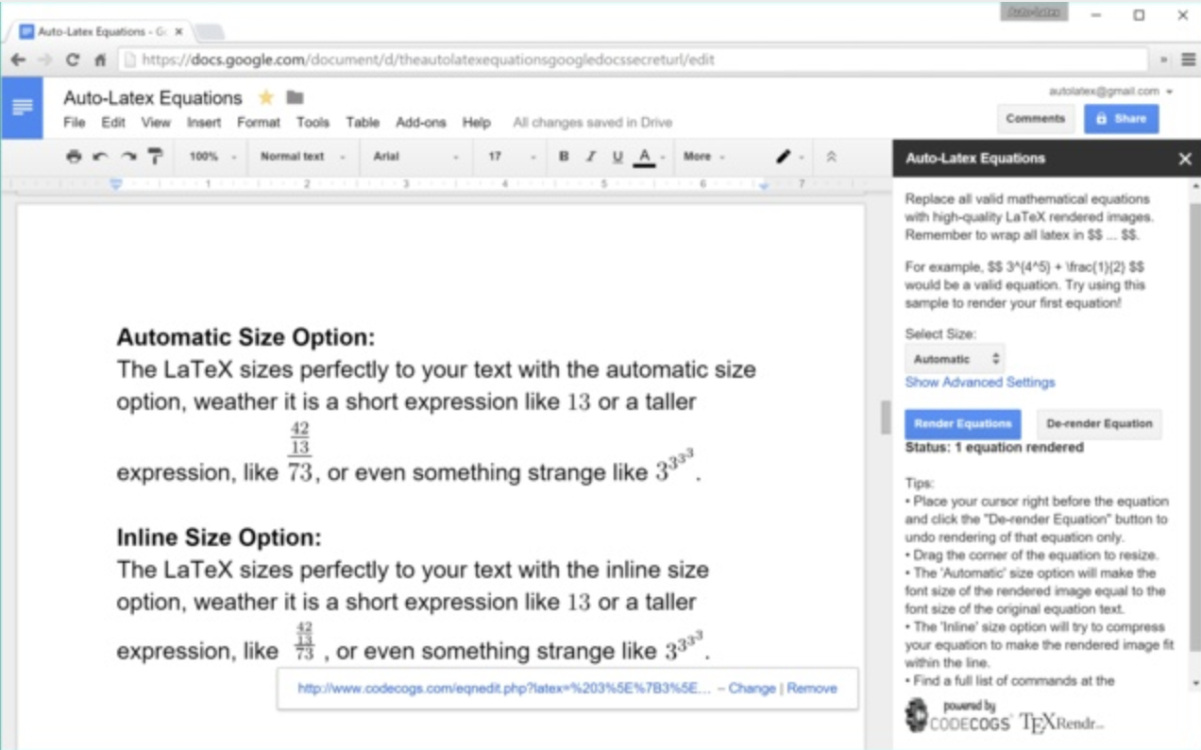Toggle bold formatting
This screenshot has width=1201, height=750.
(x=564, y=157)
